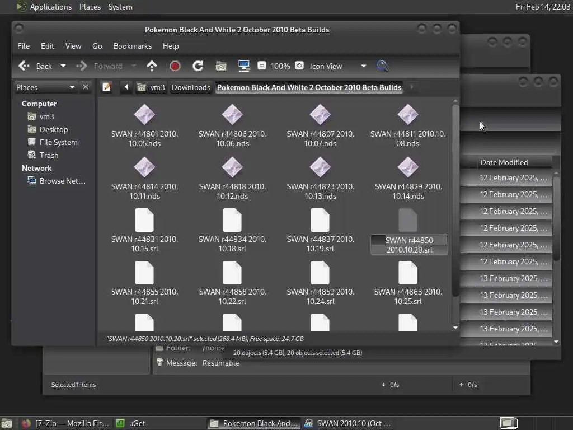Open the Computer toolbar icon
The image size is (573, 430).
click(244, 66)
